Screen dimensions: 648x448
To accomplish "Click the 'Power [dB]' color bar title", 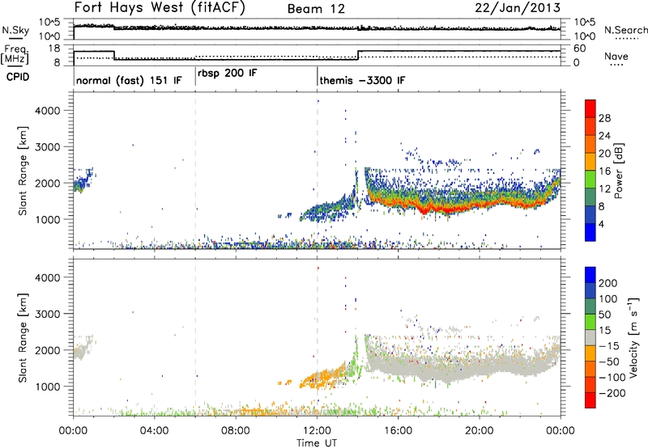I will 619,171.
